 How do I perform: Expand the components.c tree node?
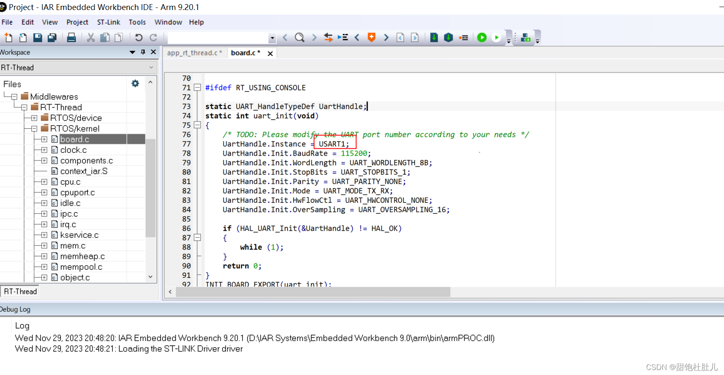coord(44,161)
